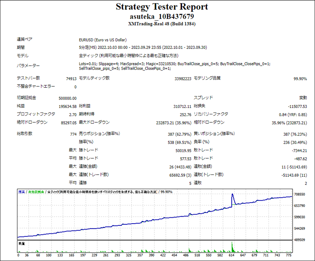Select initial deposit value '500000.00'
315x261 pixels.
[68, 98]
